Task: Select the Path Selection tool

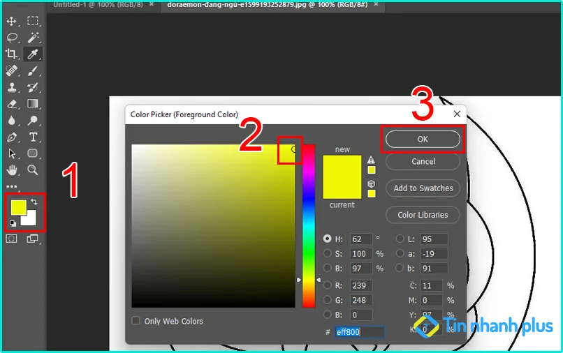Action: coord(12,153)
